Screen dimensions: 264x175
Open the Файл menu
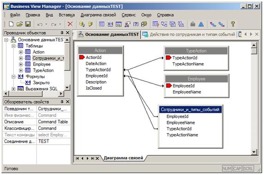15,15
